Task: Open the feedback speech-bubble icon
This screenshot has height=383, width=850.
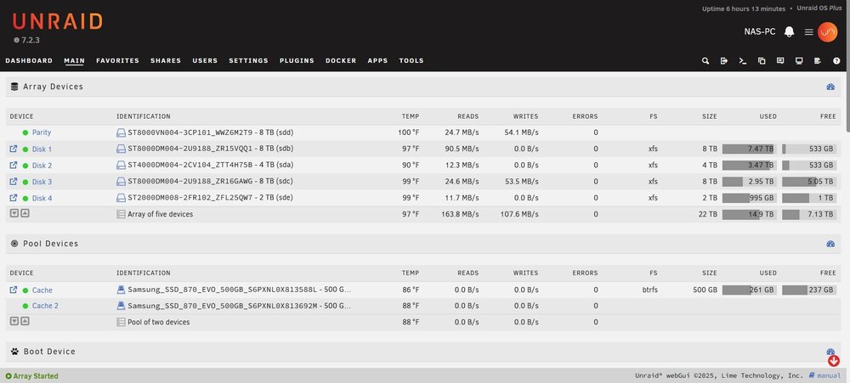Action: [780, 60]
